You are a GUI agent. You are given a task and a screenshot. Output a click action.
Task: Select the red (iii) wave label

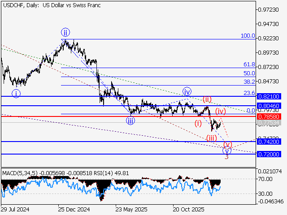click(x=212, y=138)
